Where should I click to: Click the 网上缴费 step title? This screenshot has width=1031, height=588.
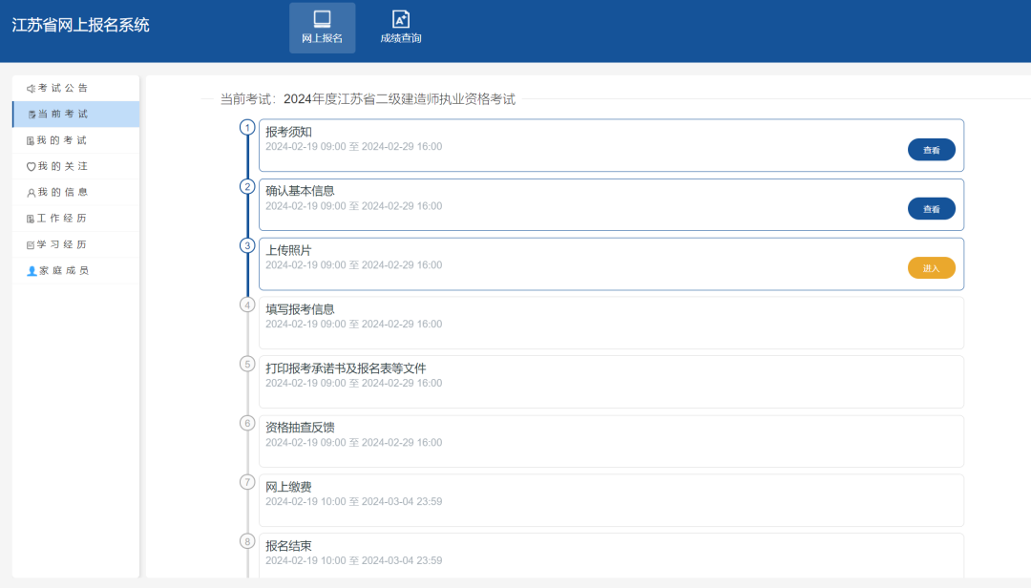(x=288, y=487)
